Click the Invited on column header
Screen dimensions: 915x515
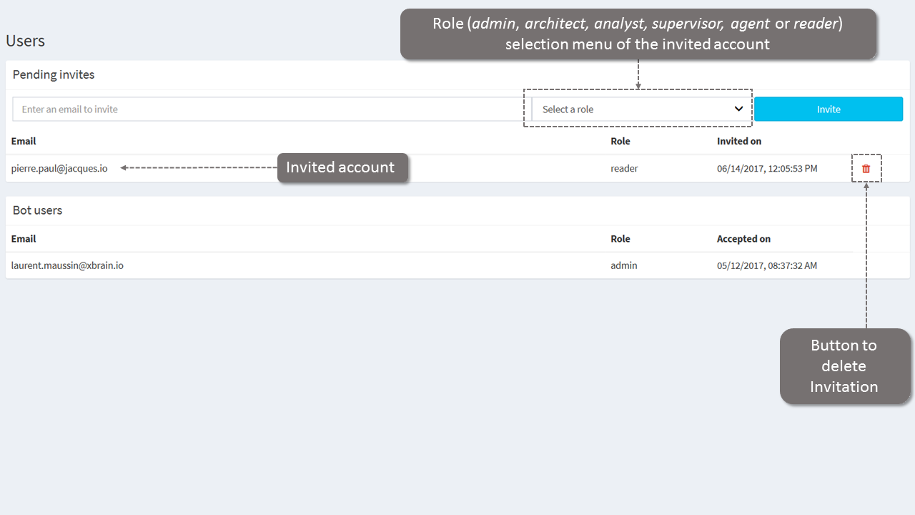739,141
